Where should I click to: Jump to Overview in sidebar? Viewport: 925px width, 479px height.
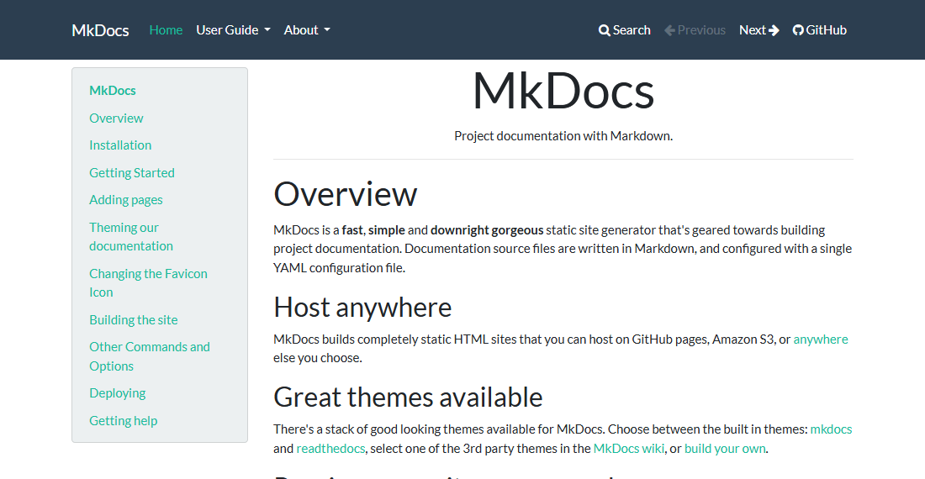tap(116, 118)
